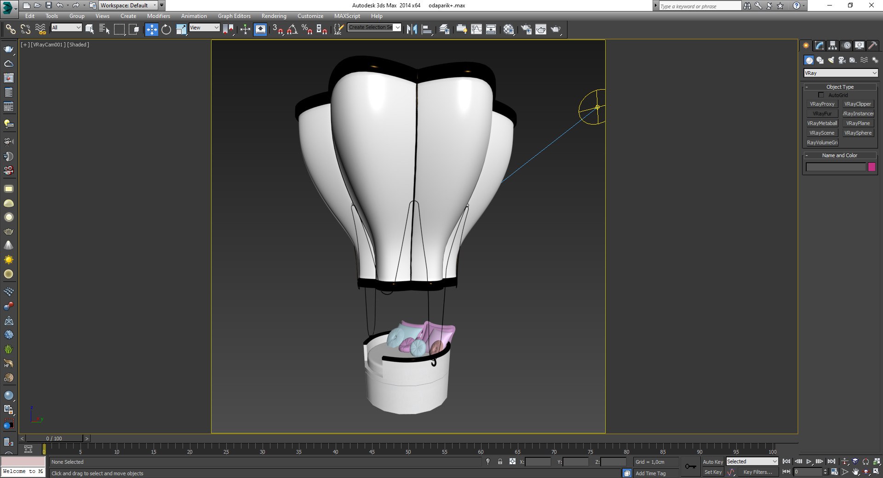
Task: Choose the Lights creation category icon
Action: click(x=831, y=60)
